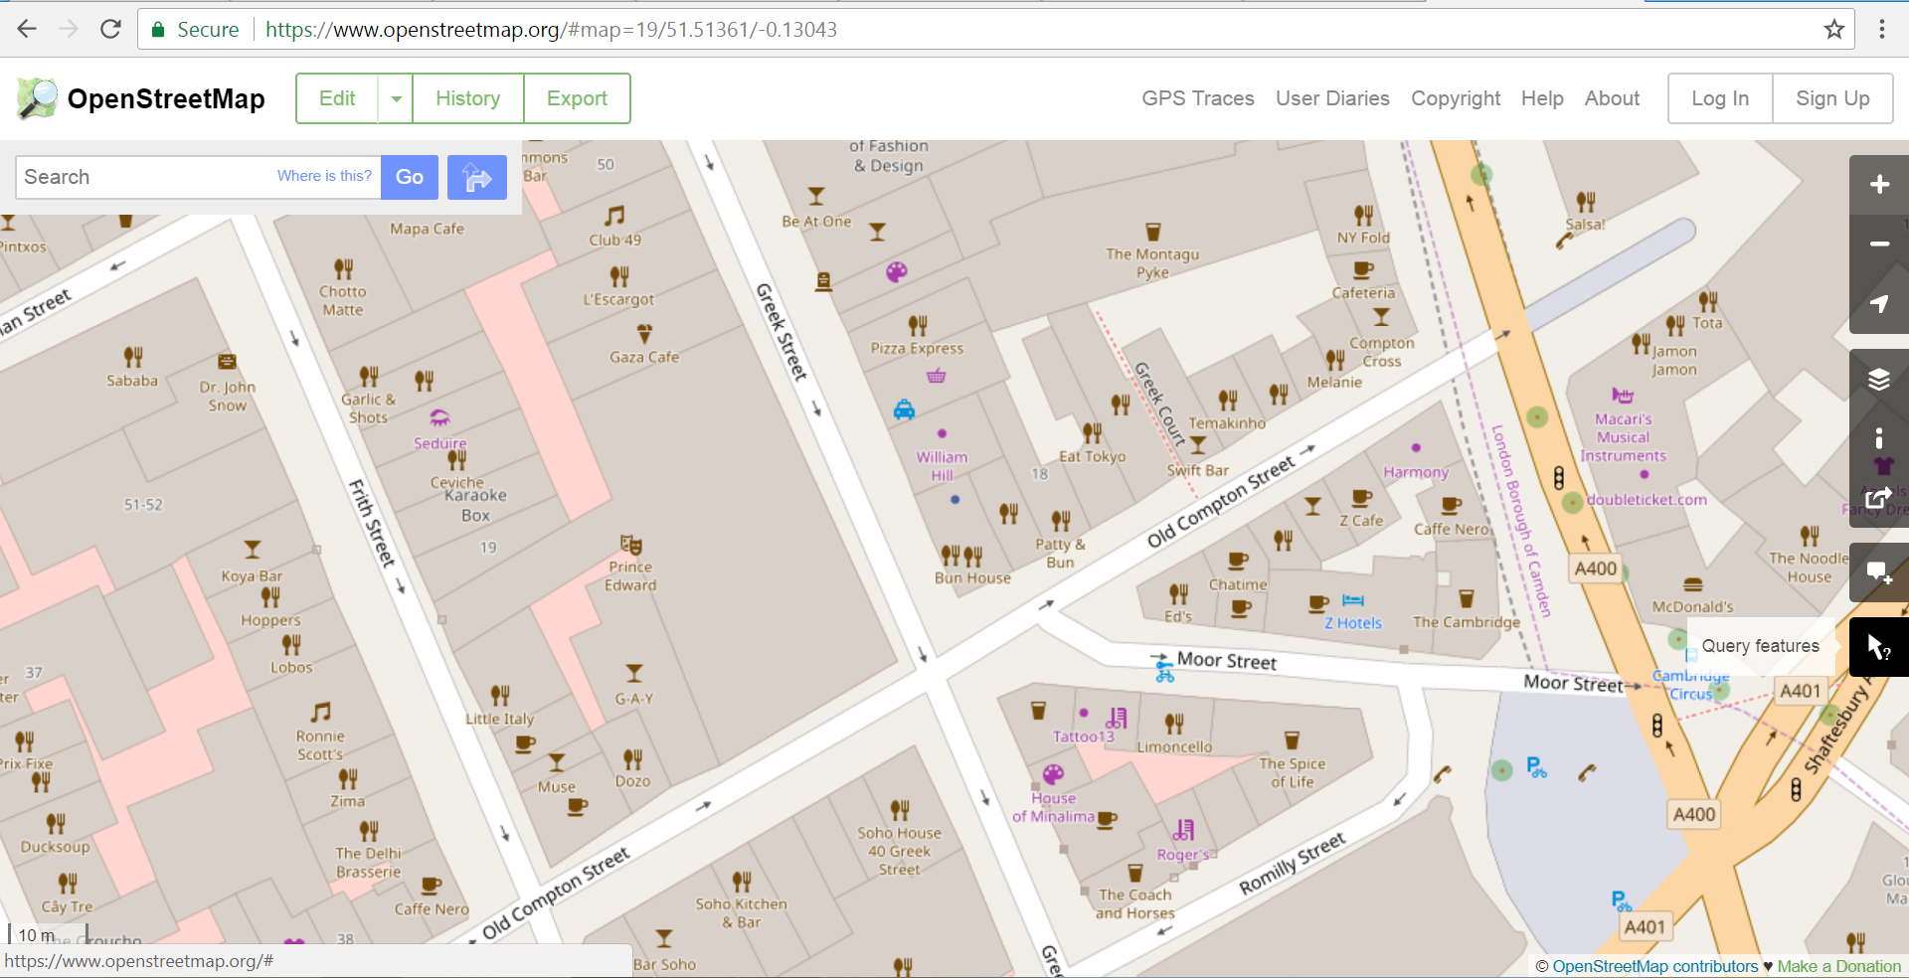Open the map Layers panel
Image resolution: width=1909 pixels, height=978 pixels.
(x=1878, y=380)
